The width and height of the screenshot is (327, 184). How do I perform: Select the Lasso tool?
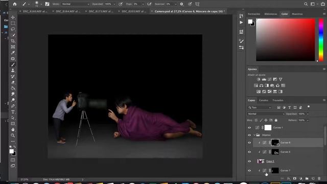[13, 29]
